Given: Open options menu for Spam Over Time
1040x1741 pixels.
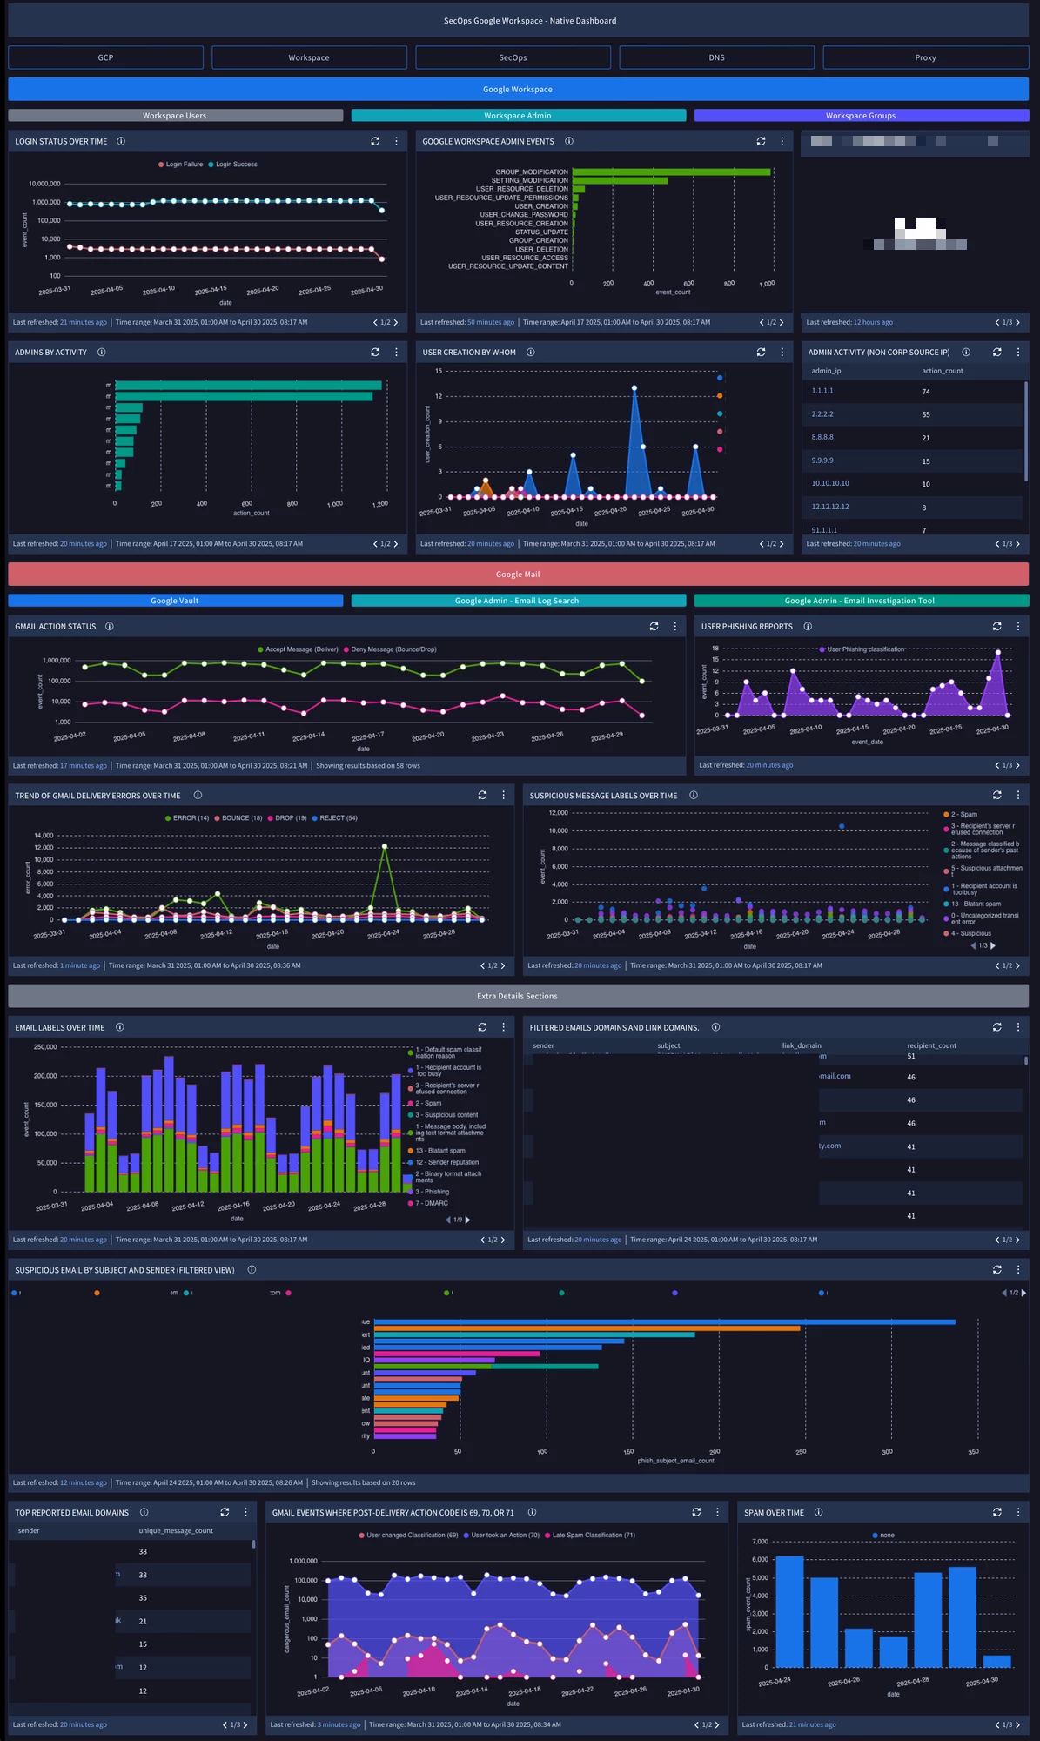Looking at the screenshot, I should [1017, 1512].
